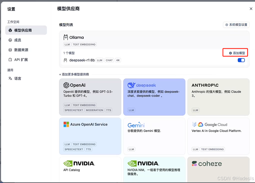255x183 pixels.
Task: Click the gear icon in 系统模型设置
Action: pos(227,25)
